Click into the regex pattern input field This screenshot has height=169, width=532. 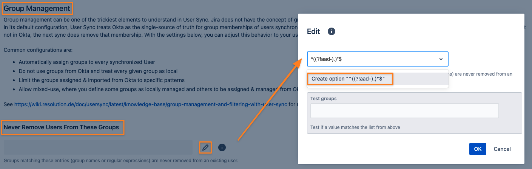pyautogui.click(x=370, y=59)
